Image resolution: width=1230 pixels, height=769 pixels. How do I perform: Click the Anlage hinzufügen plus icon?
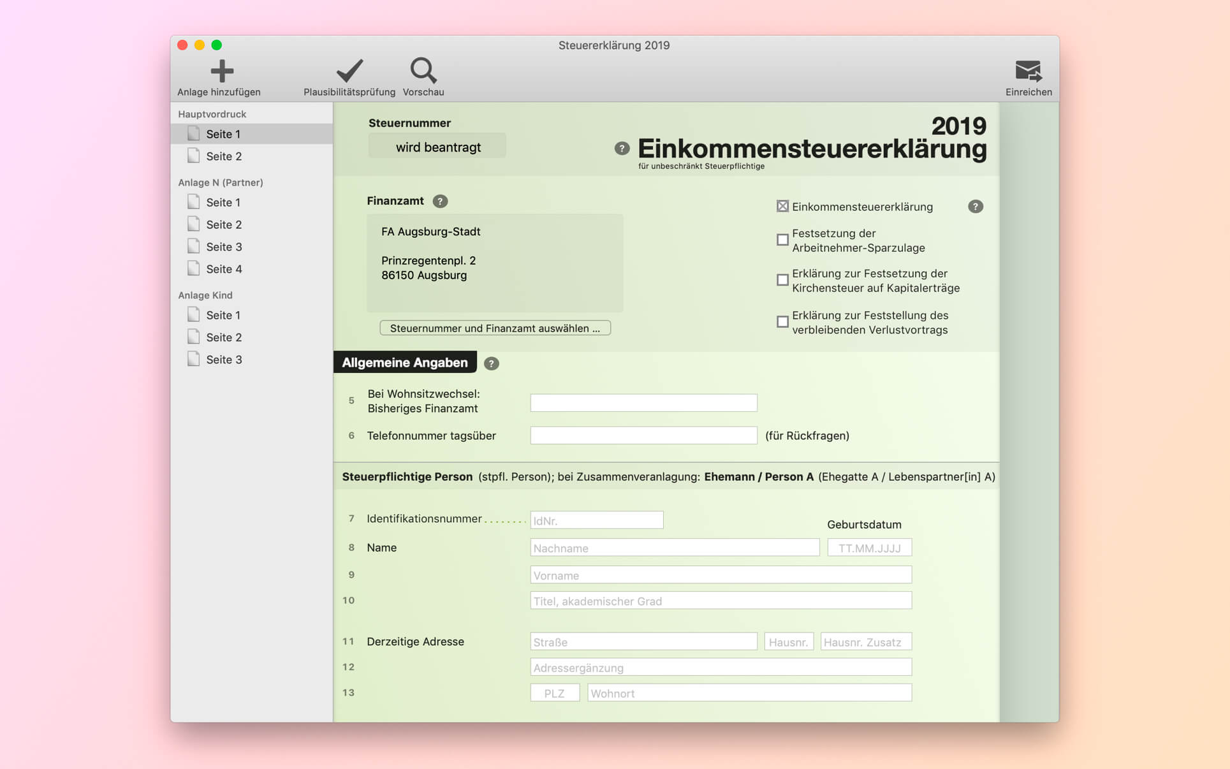click(221, 71)
